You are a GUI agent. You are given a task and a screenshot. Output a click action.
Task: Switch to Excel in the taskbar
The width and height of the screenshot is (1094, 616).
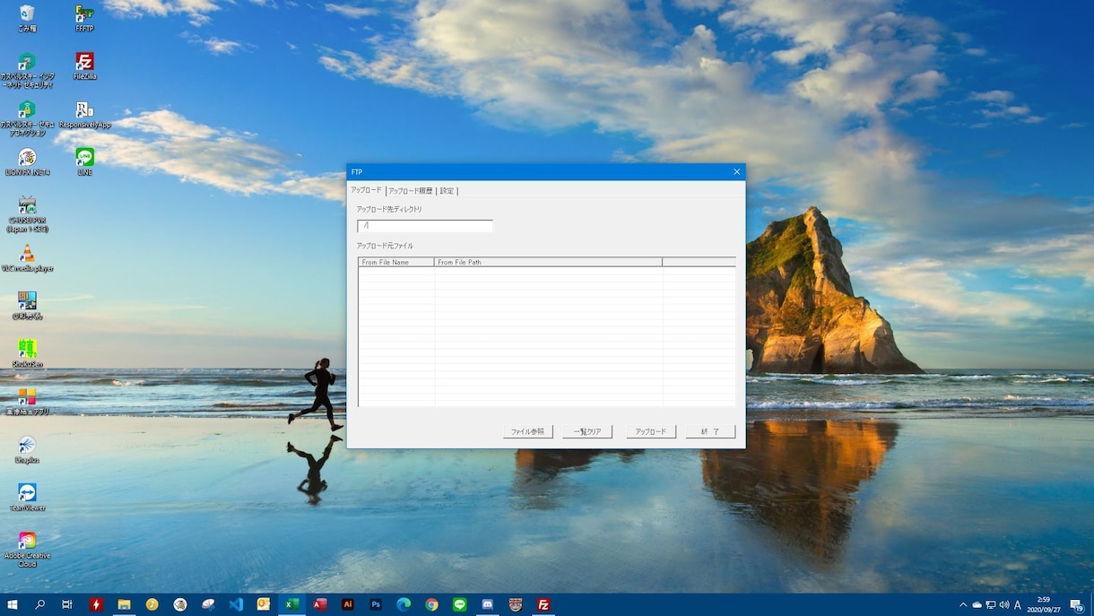tap(291, 604)
